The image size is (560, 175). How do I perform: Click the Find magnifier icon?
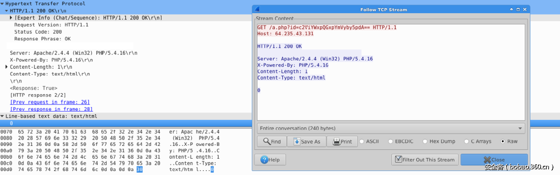pyautogui.click(x=267, y=141)
